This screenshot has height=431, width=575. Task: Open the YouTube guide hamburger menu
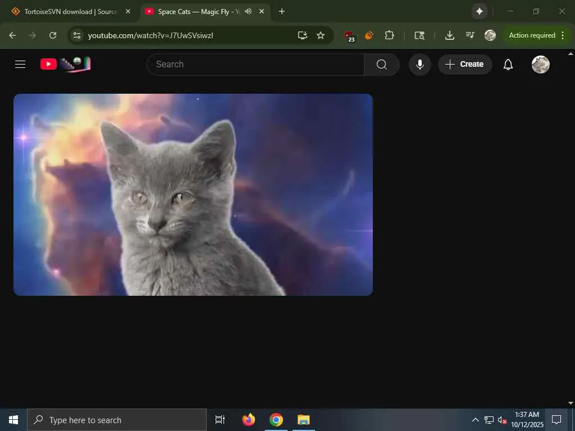pos(20,65)
